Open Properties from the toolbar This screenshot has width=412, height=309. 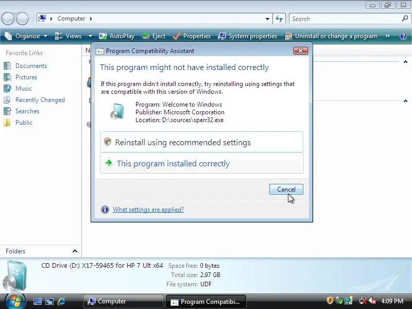pyautogui.click(x=192, y=36)
